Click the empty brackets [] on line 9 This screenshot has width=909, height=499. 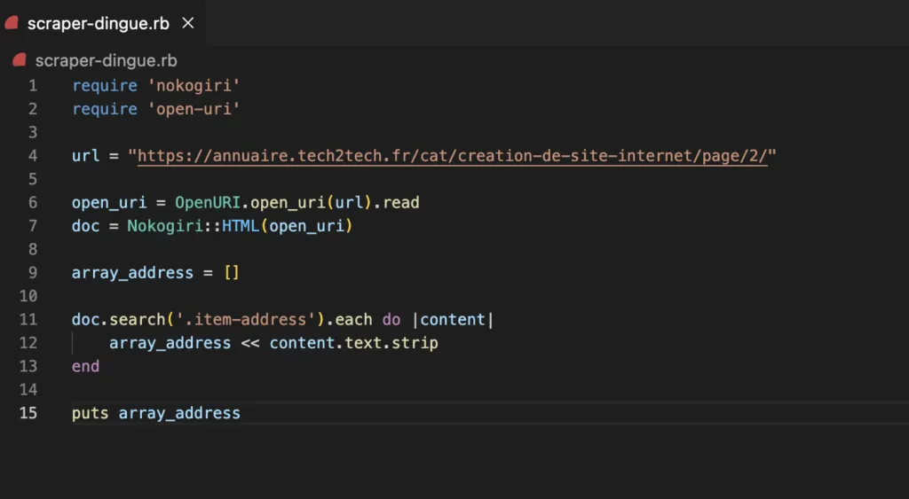click(232, 273)
